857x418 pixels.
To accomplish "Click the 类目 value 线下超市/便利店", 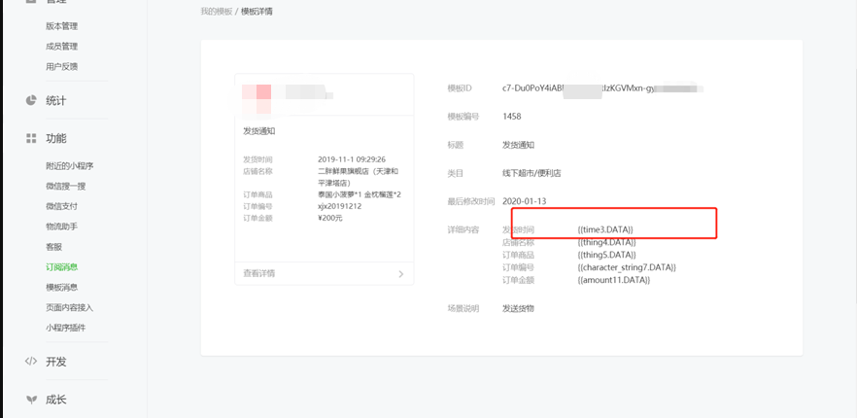I will [531, 173].
